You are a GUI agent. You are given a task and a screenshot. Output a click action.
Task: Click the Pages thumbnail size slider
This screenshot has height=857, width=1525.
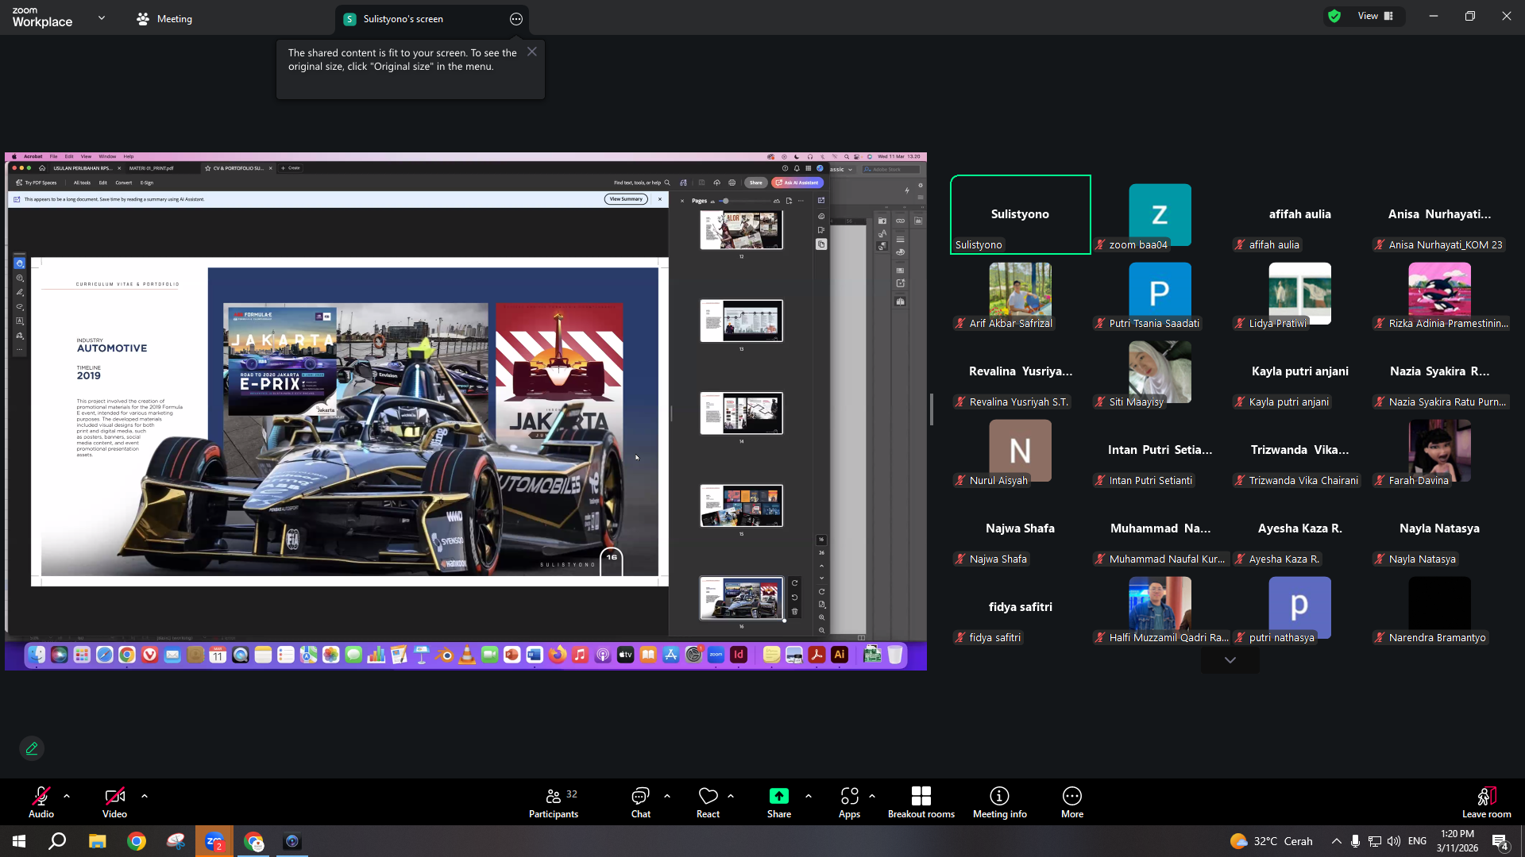745,201
